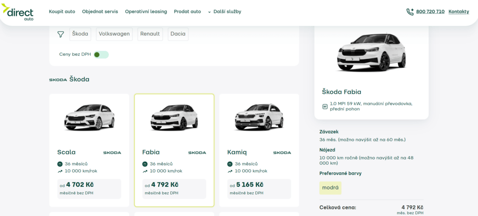Click calendar icon on Fabia card
Image resolution: width=478 pixels, height=216 pixels.
pos(145,164)
